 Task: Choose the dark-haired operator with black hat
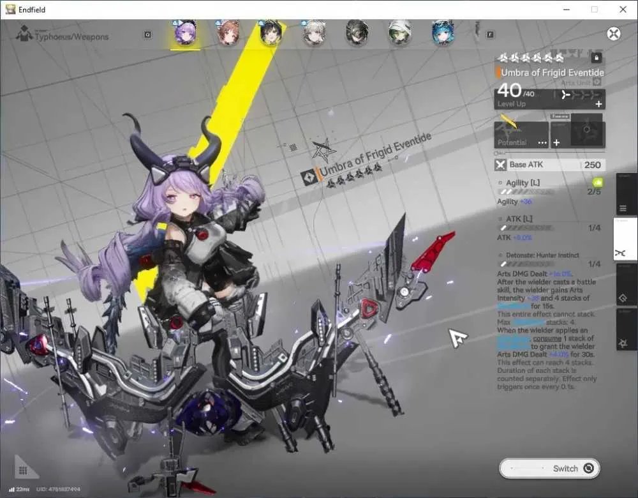(x=357, y=33)
